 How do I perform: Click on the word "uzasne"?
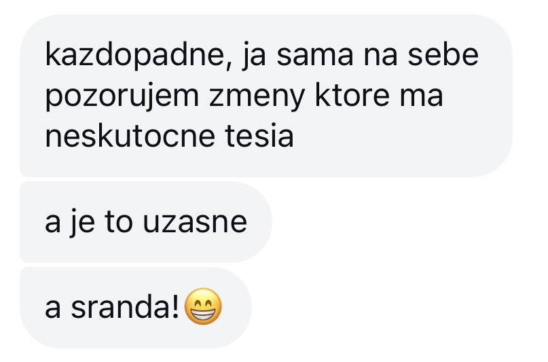point(195,223)
